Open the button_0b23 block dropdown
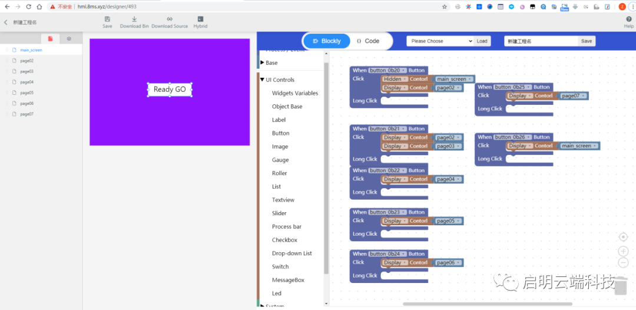The width and height of the screenshot is (636, 310). tap(387, 212)
